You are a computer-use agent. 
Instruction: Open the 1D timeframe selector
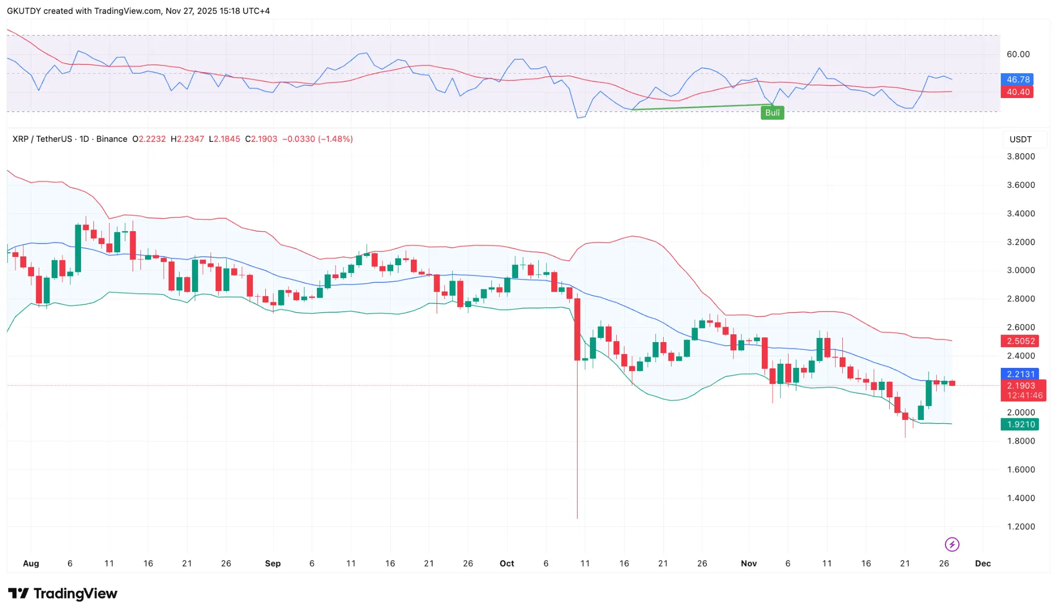coord(84,139)
